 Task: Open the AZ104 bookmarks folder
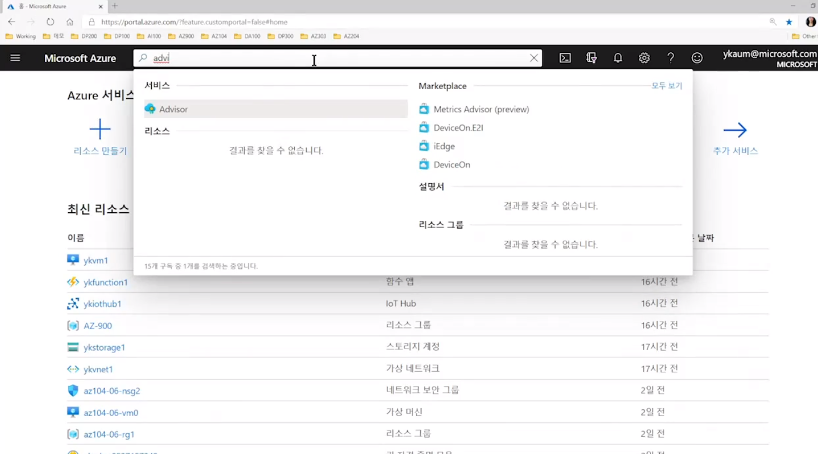[214, 36]
